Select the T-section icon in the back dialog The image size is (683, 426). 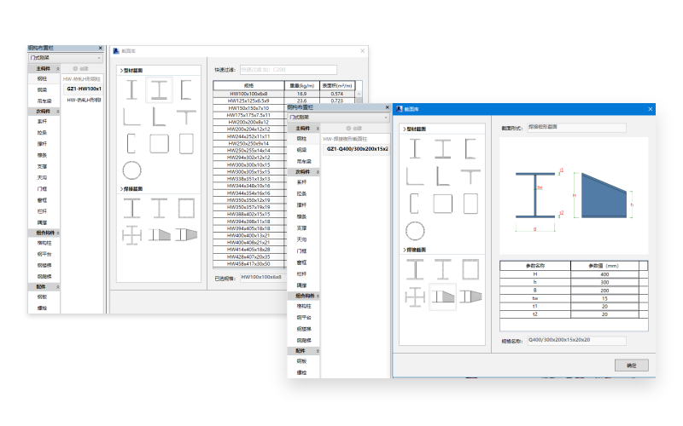186,117
